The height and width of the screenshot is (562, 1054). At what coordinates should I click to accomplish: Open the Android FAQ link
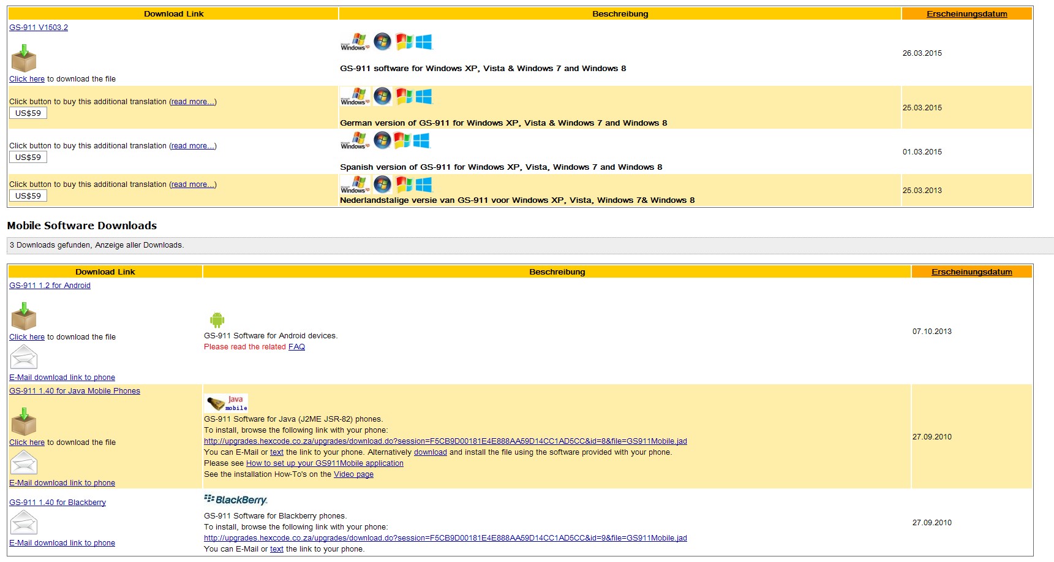click(x=296, y=347)
